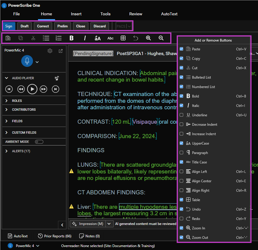Screen dimensions: 258x250
Task: Open the Insert tab
Action: click(76, 14)
